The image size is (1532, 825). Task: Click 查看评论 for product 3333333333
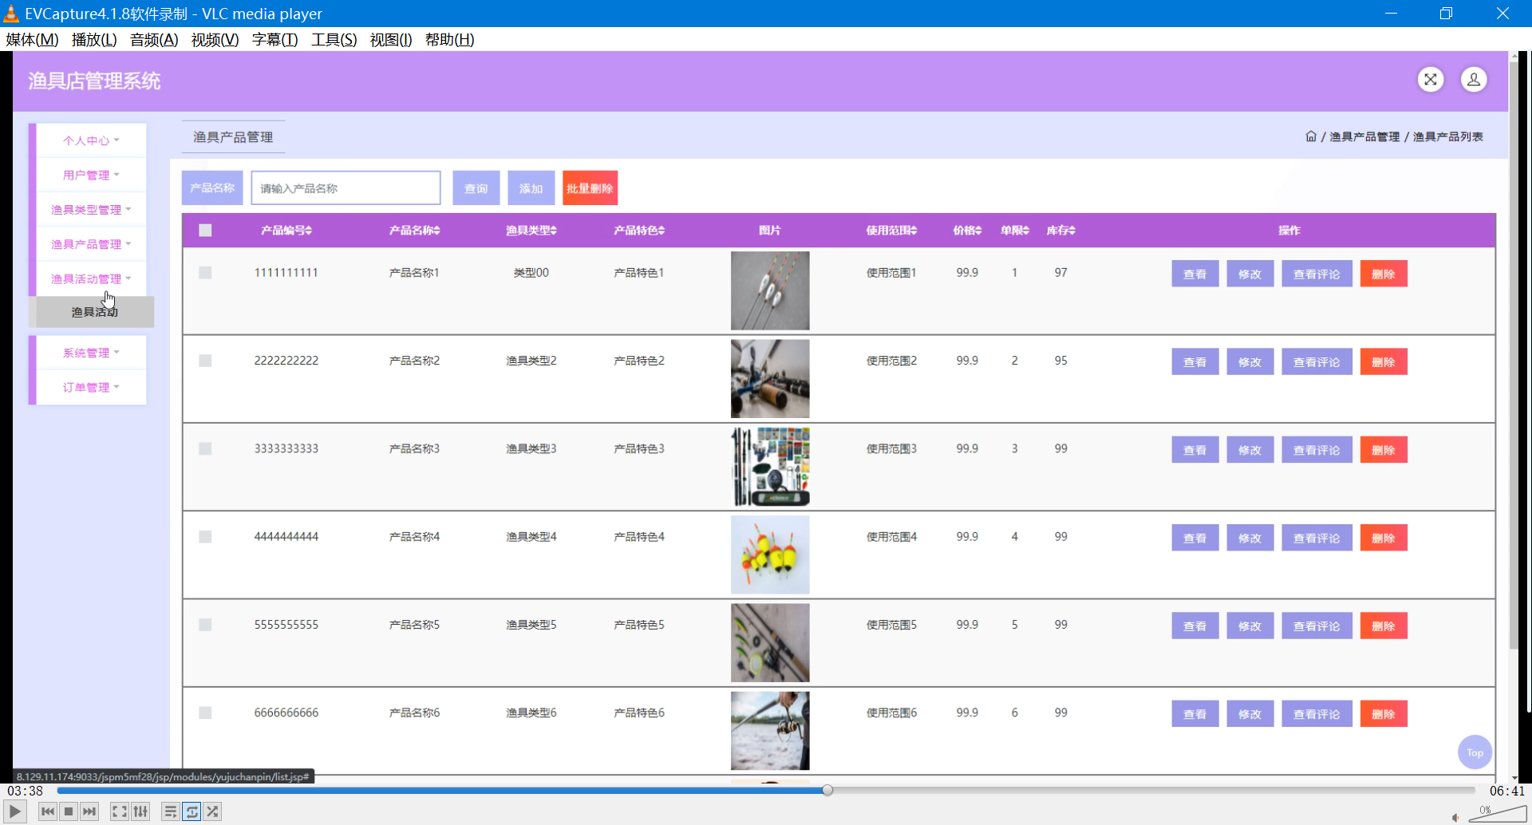pos(1317,450)
